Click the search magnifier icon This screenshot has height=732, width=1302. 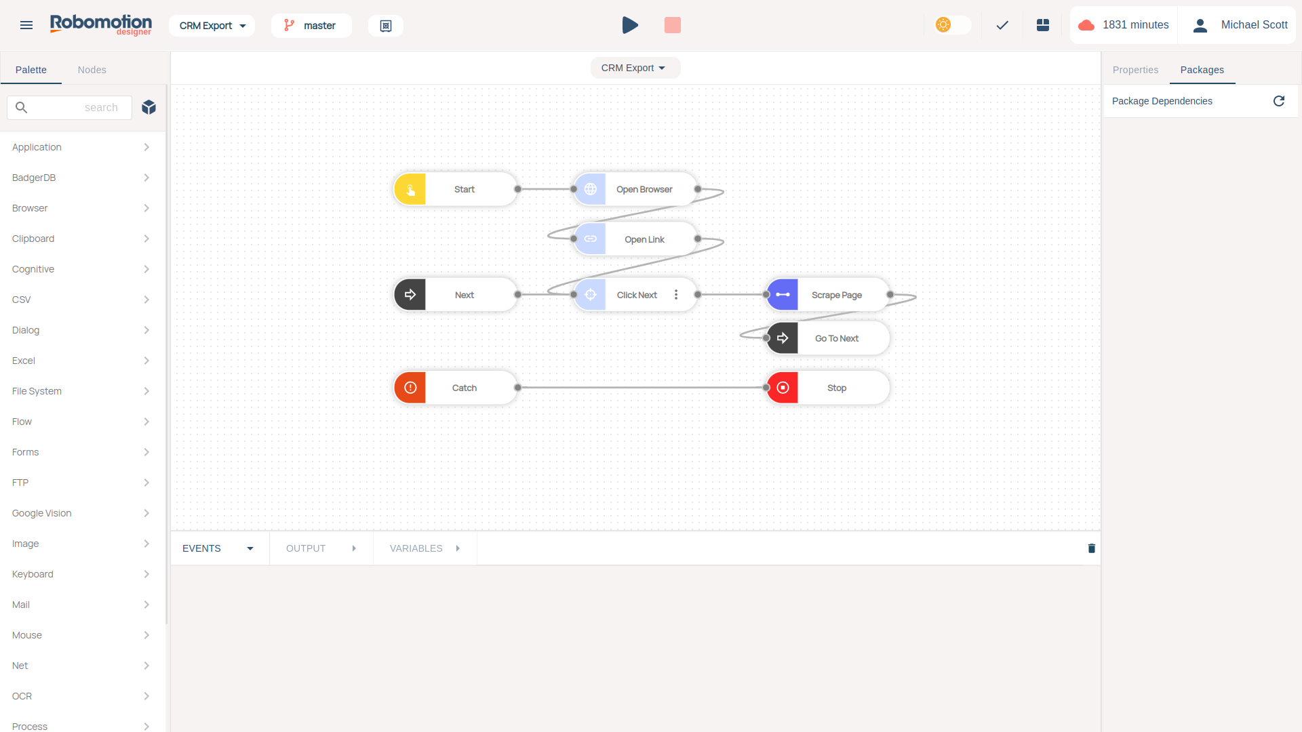point(22,107)
